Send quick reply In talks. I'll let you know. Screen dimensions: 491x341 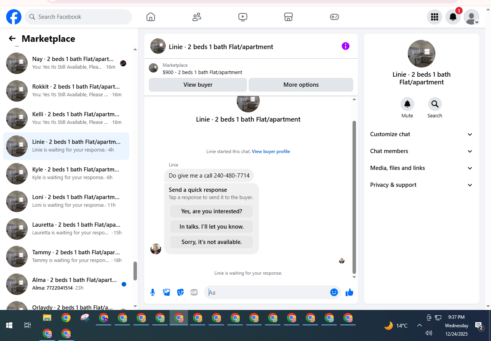click(212, 227)
